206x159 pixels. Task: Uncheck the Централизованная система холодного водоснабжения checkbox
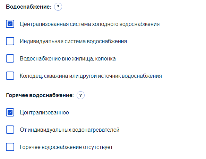[10, 24]
